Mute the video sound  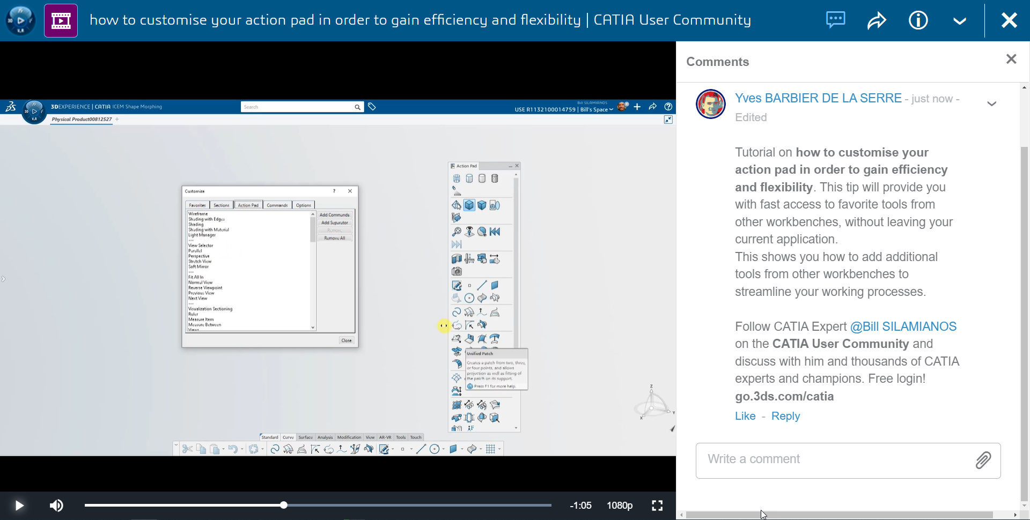click(56, 506)
